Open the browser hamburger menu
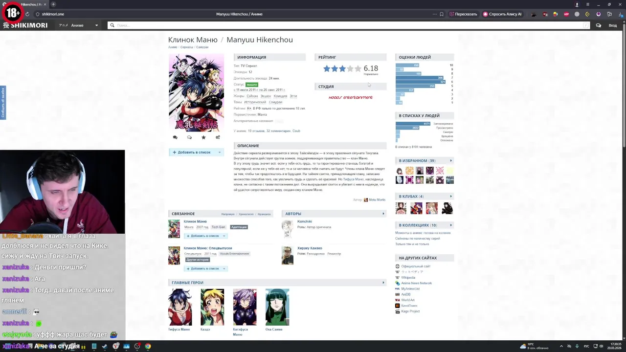Viewport: 626px width, 352px height. click(x=588, y=4)
